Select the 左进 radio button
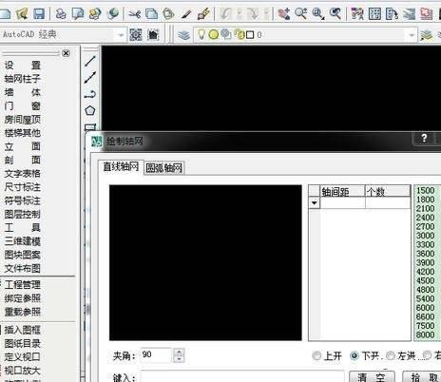This screenshot has width=441, height=382. (391, 355)
